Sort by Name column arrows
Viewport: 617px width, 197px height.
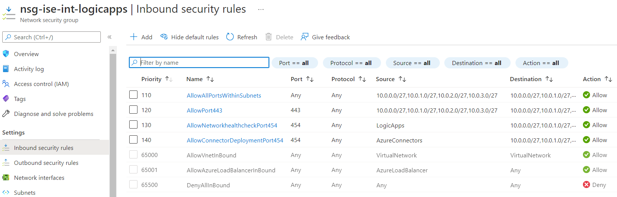(210, 79)
